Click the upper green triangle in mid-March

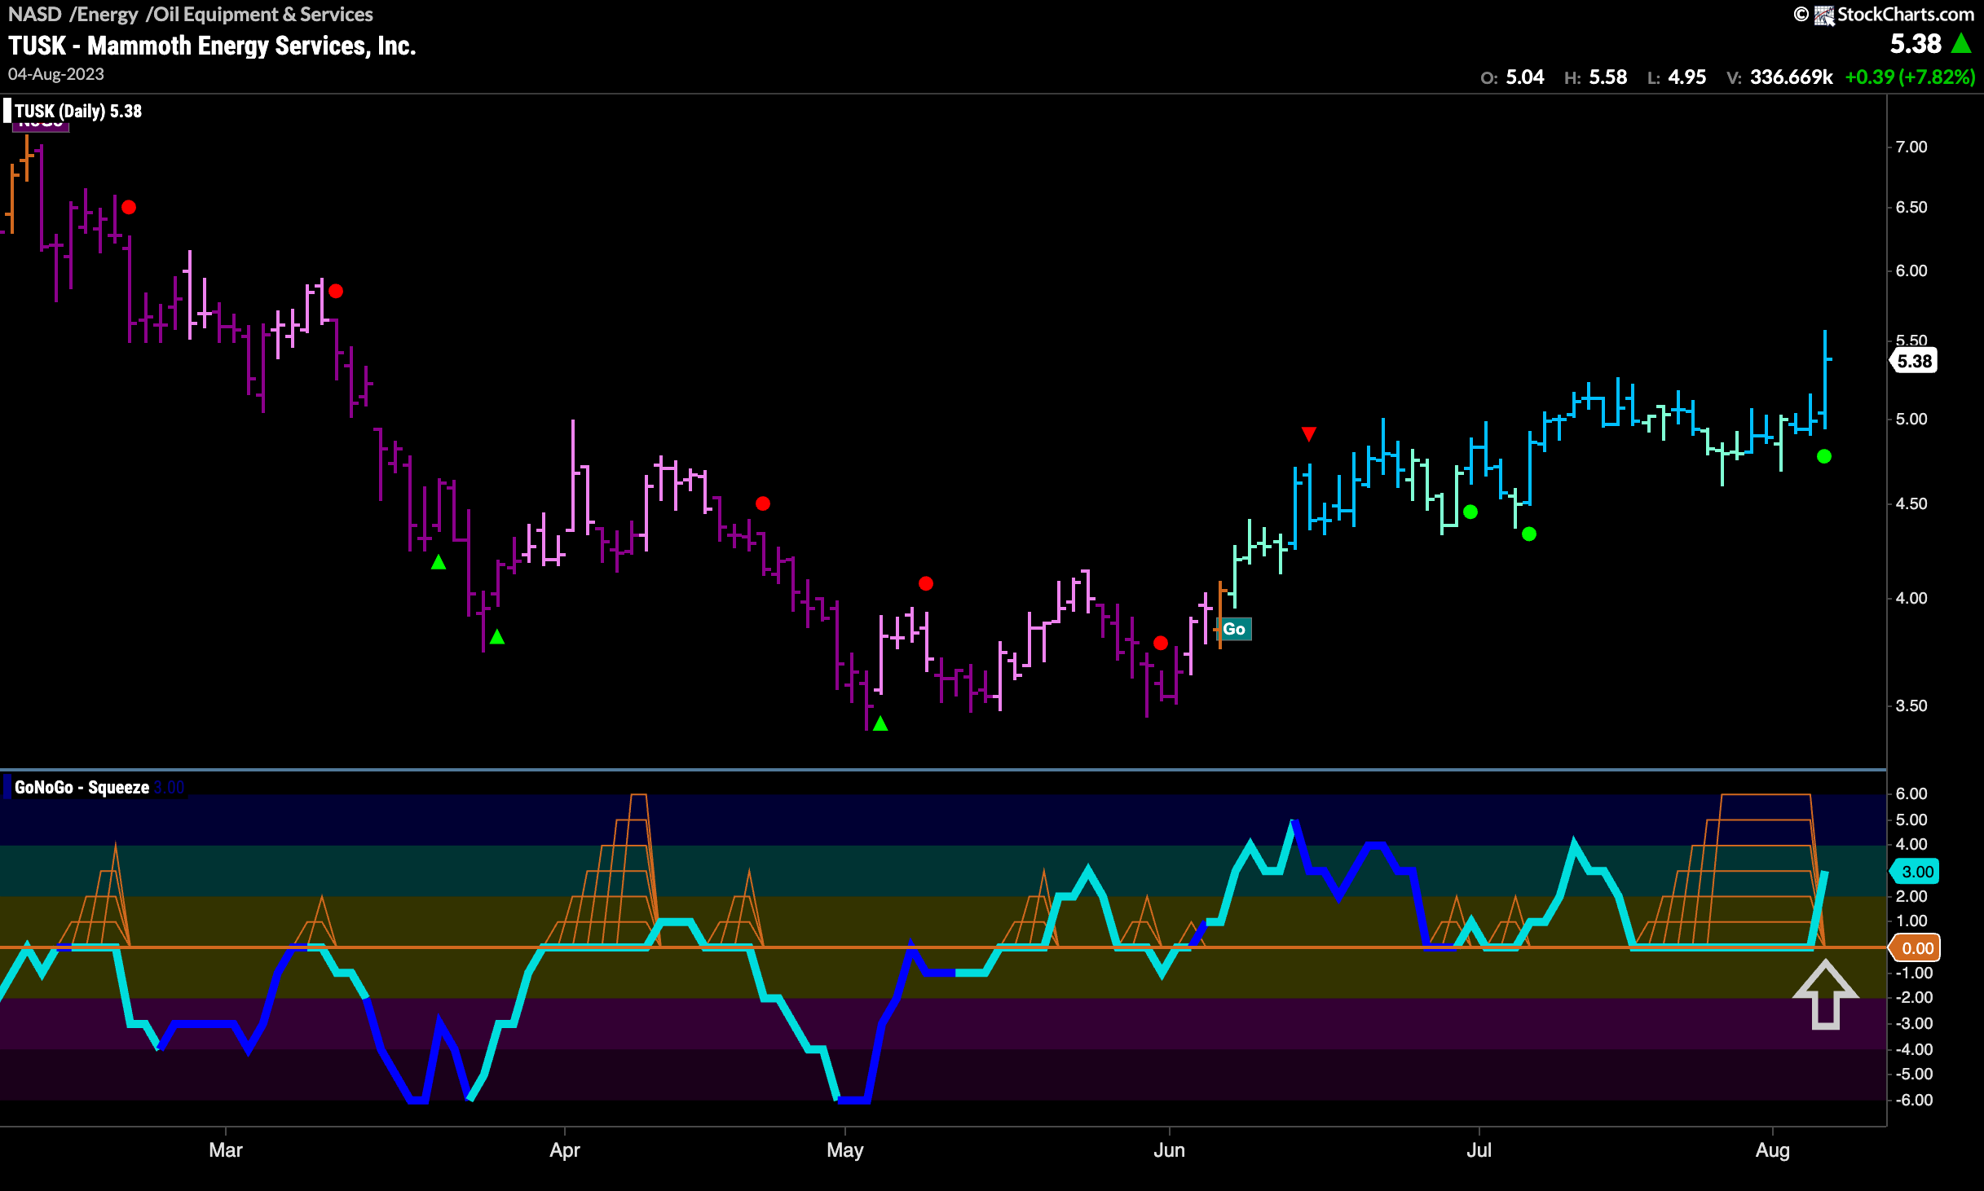point(439,561)
